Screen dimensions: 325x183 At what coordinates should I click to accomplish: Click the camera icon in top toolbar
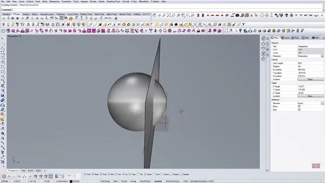coord(237,15)
